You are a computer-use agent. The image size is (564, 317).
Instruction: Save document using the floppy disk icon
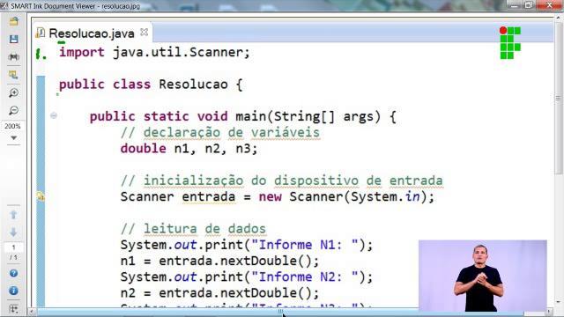14,39
